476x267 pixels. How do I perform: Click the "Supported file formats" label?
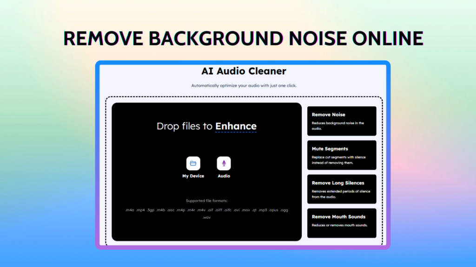tap(206, 201)
